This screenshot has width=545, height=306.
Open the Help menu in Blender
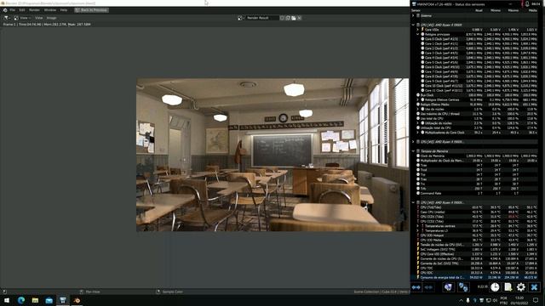click(64, 10)
